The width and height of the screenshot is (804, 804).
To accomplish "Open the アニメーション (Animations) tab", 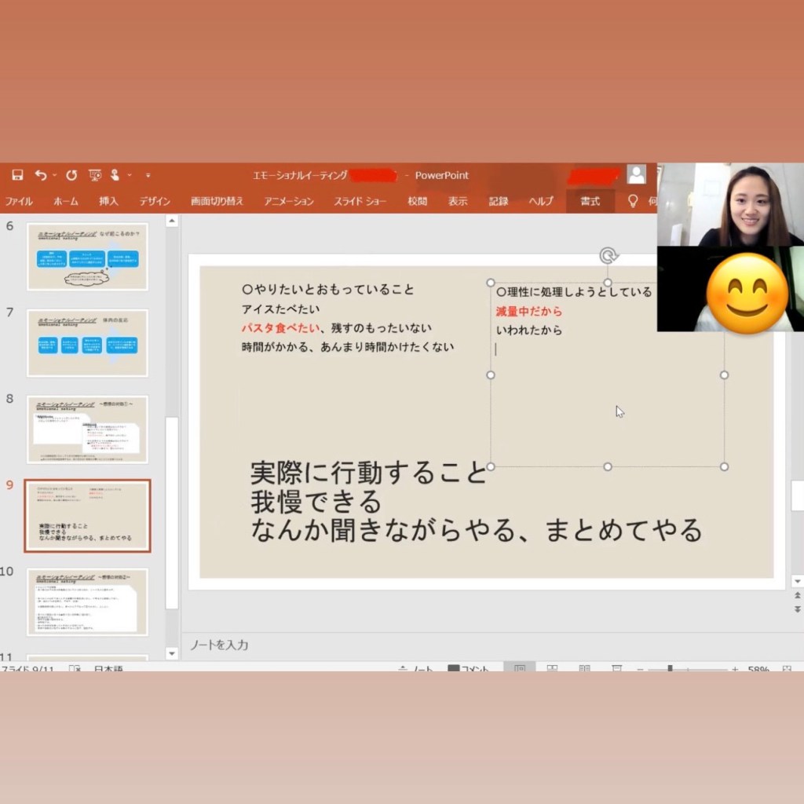I will 288,201.
